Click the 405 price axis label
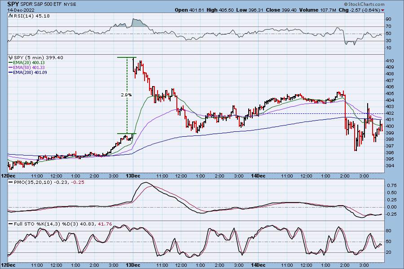Viewport: 404px width, 269px height. pos(390,94)
